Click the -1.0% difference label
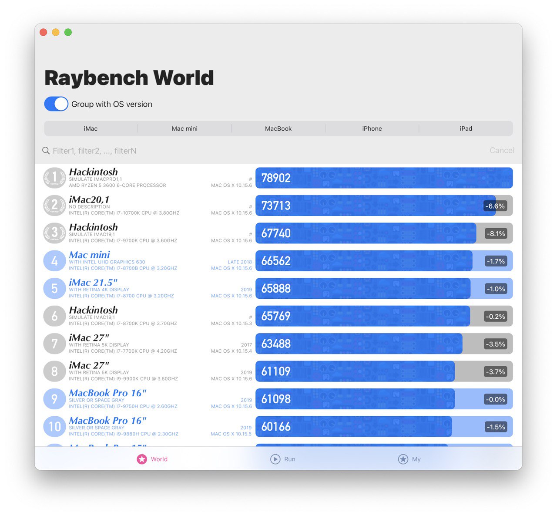Screen dimensions: 557x516 [496, 289]
